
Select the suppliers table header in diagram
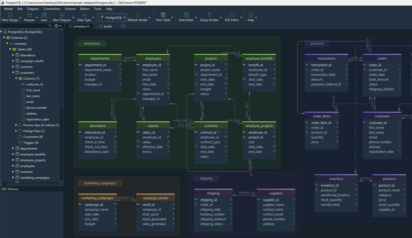(x=276, y=193)
